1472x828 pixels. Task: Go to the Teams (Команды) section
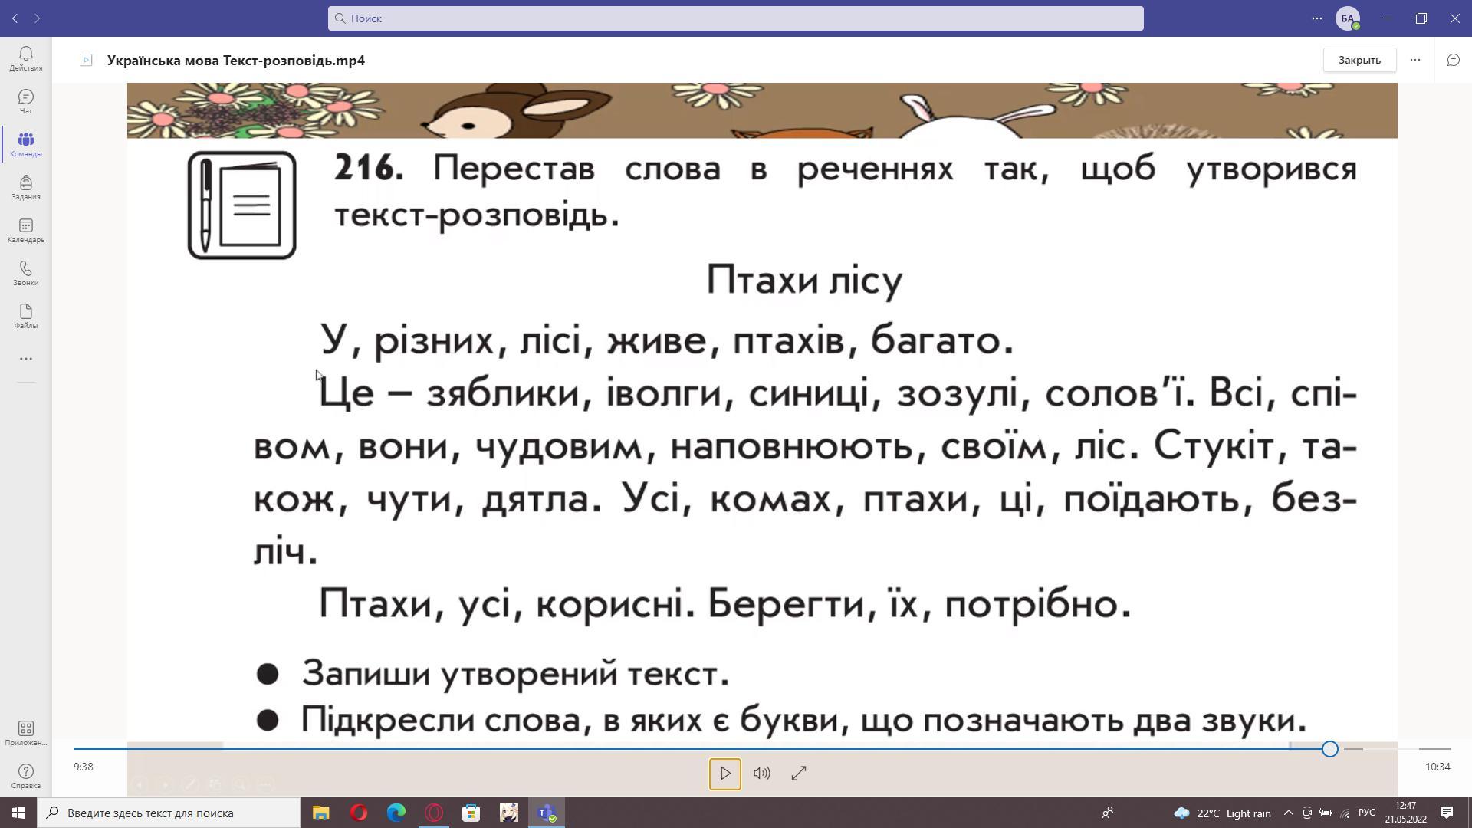[26, 144]
